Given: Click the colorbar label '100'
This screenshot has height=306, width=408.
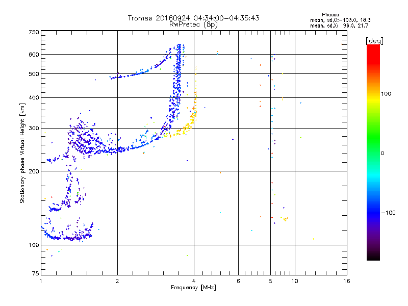Looking at the screenshot, I should (386, 94).
